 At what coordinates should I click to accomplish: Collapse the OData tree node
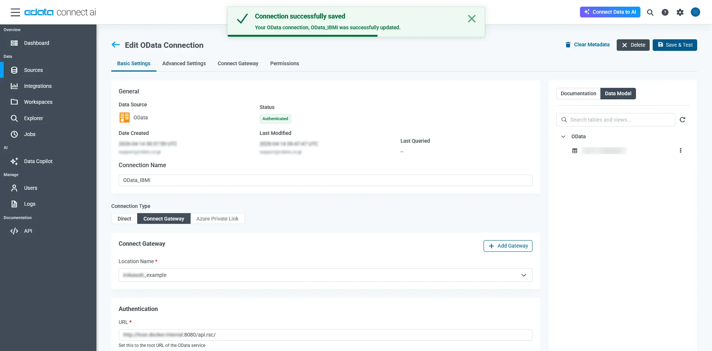coord(563,136)
